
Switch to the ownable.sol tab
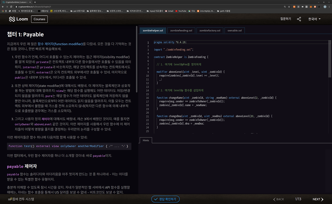pos(234,30)
